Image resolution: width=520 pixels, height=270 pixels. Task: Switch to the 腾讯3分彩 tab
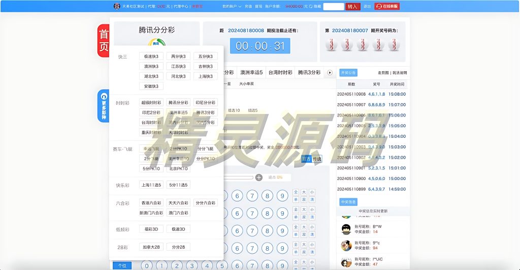[x=309, y=72]
